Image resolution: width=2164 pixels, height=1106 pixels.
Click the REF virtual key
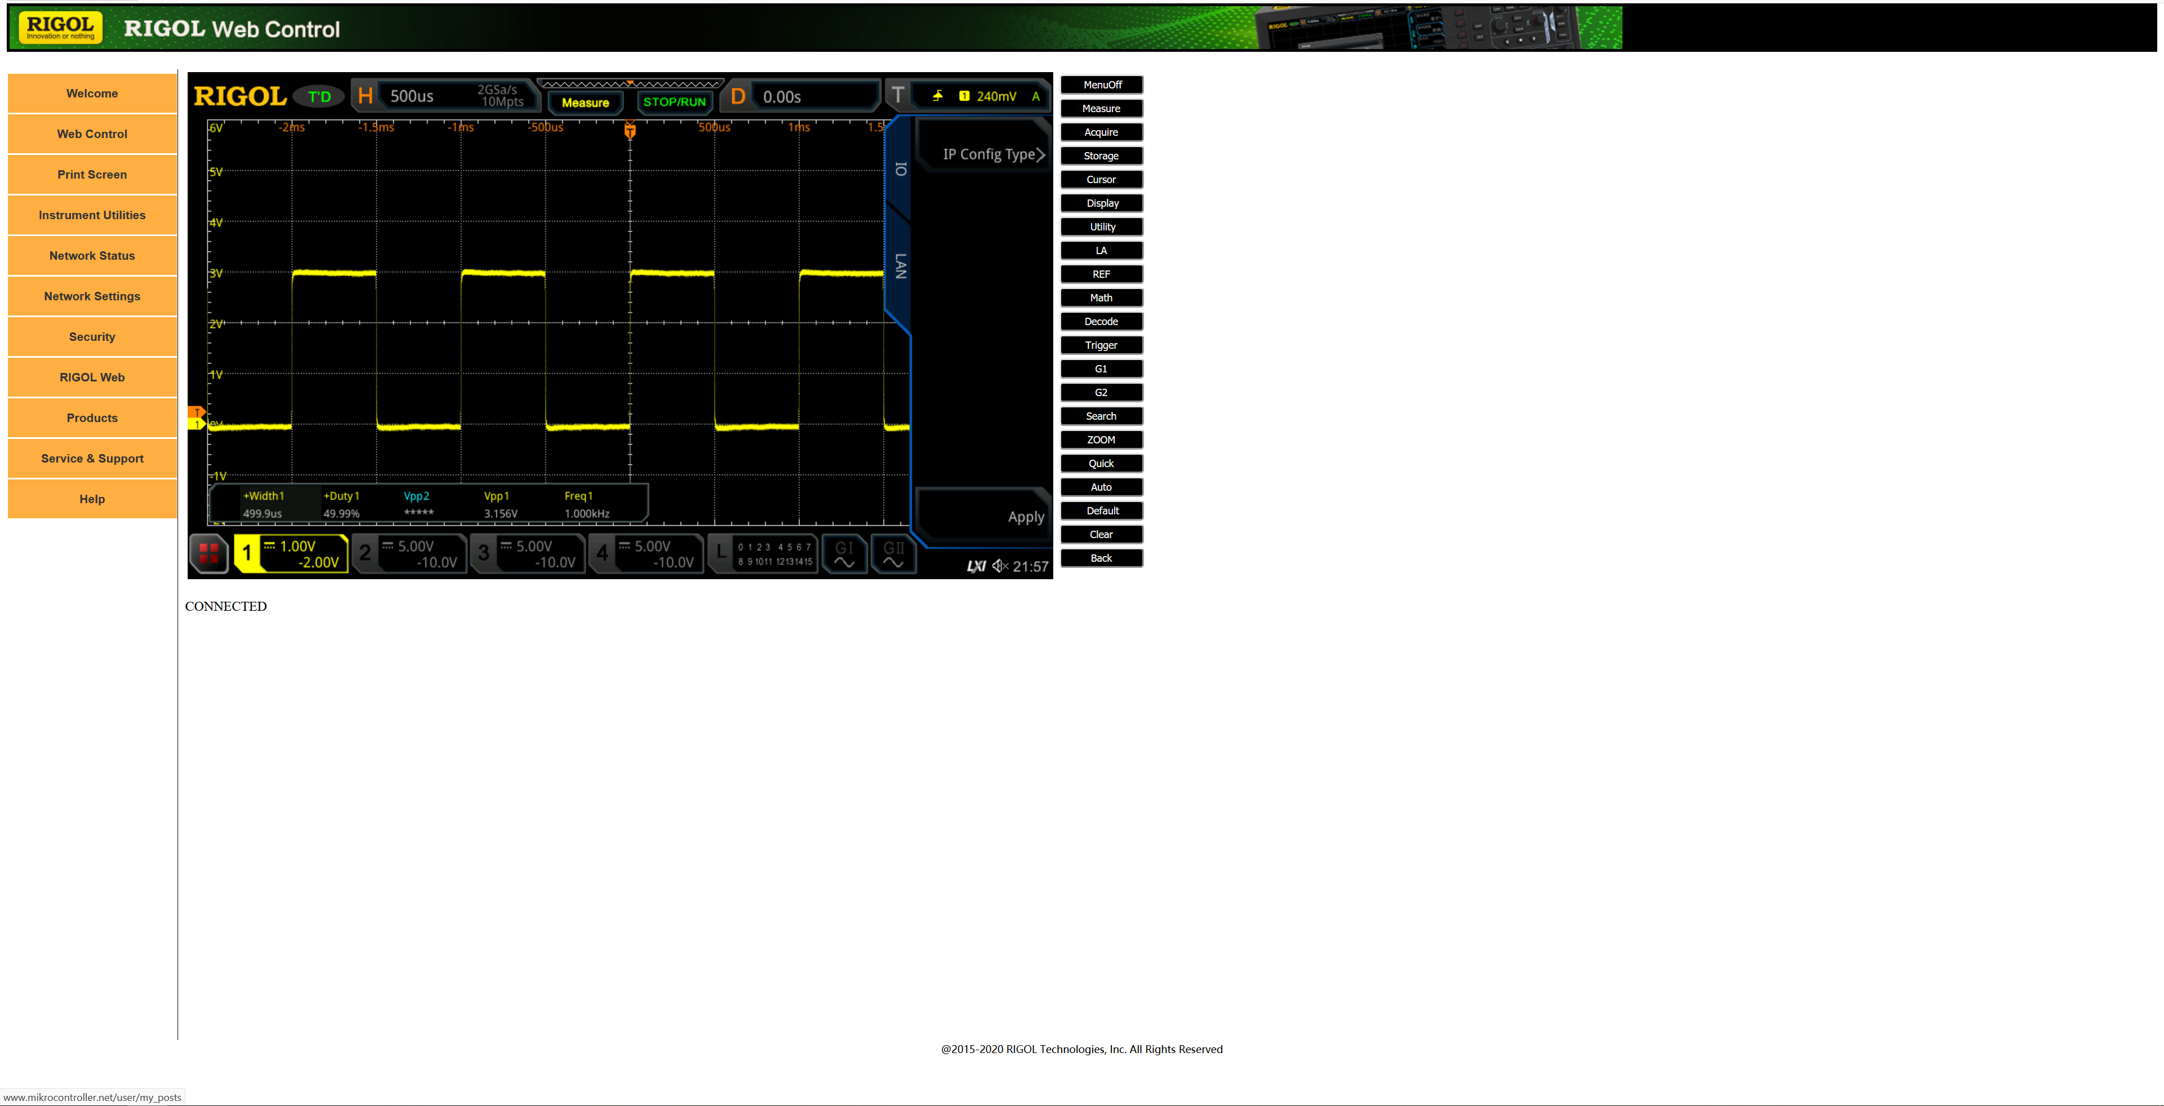pyautogui.click(x=1101, y=274)
